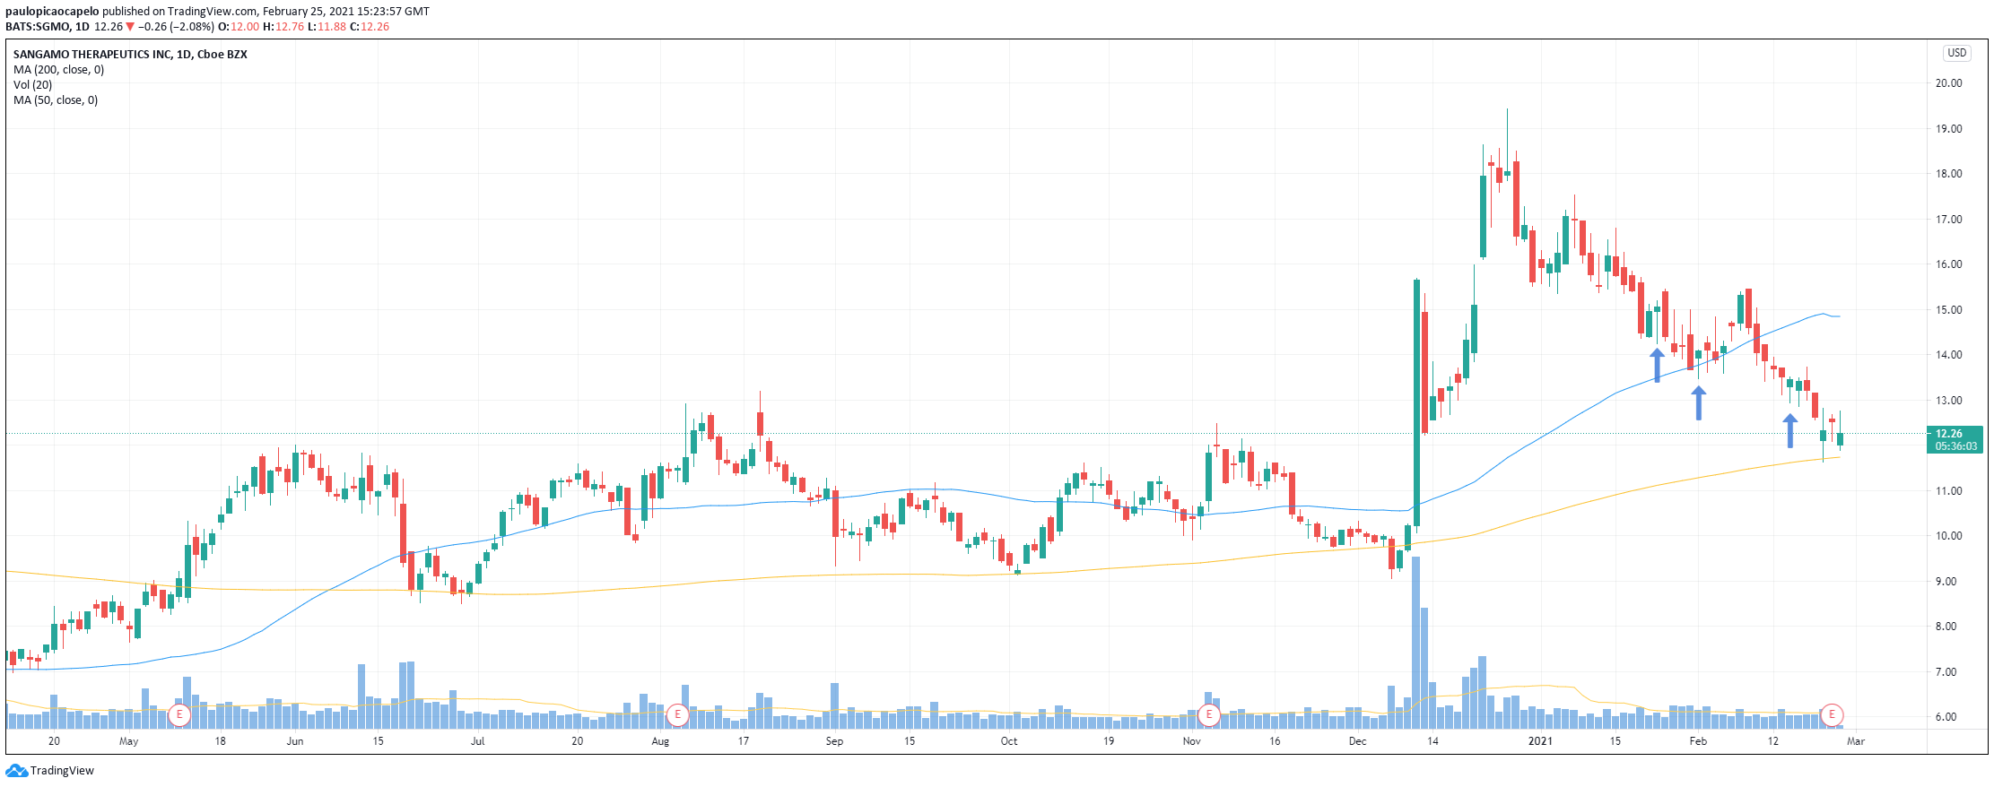Select the MA (200, close, 0) legend

point(58,70)
